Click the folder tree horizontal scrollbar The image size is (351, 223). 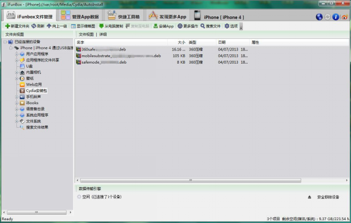37,212
